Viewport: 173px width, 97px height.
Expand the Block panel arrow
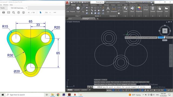[132, 16]
